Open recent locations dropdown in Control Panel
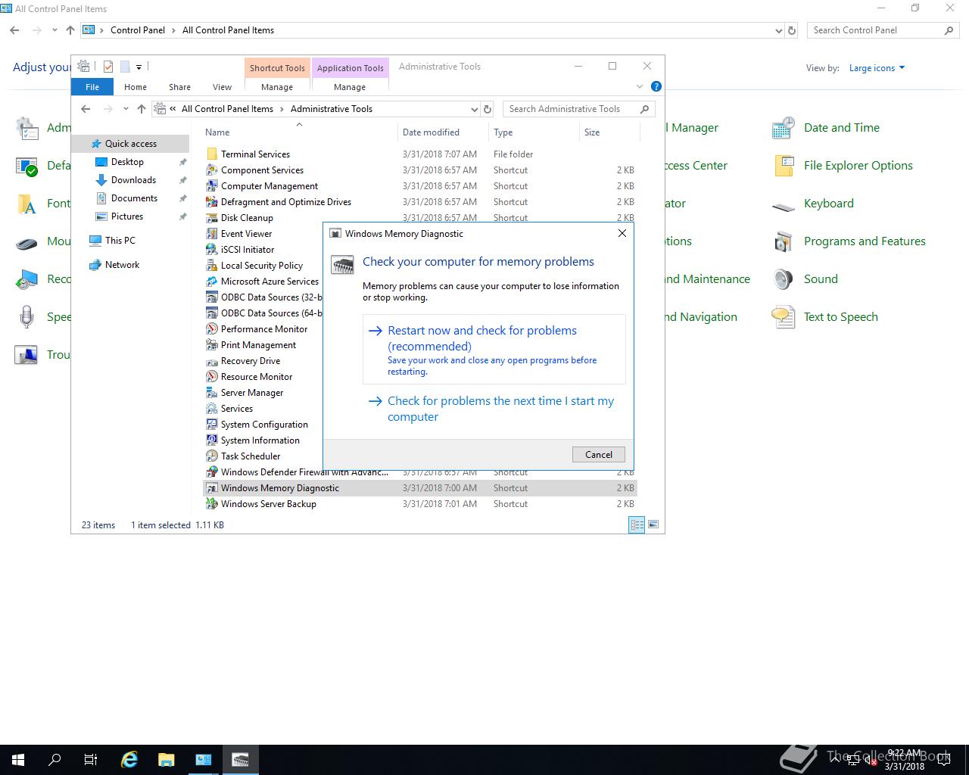Screen dimensions: 969x775 click(55, 30)
